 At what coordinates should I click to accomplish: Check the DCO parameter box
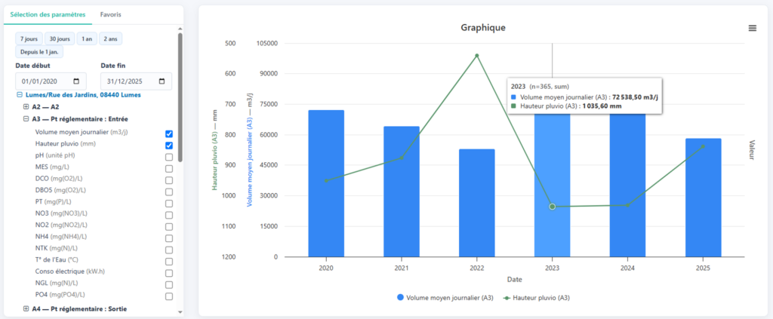click(x=169, y=180)
